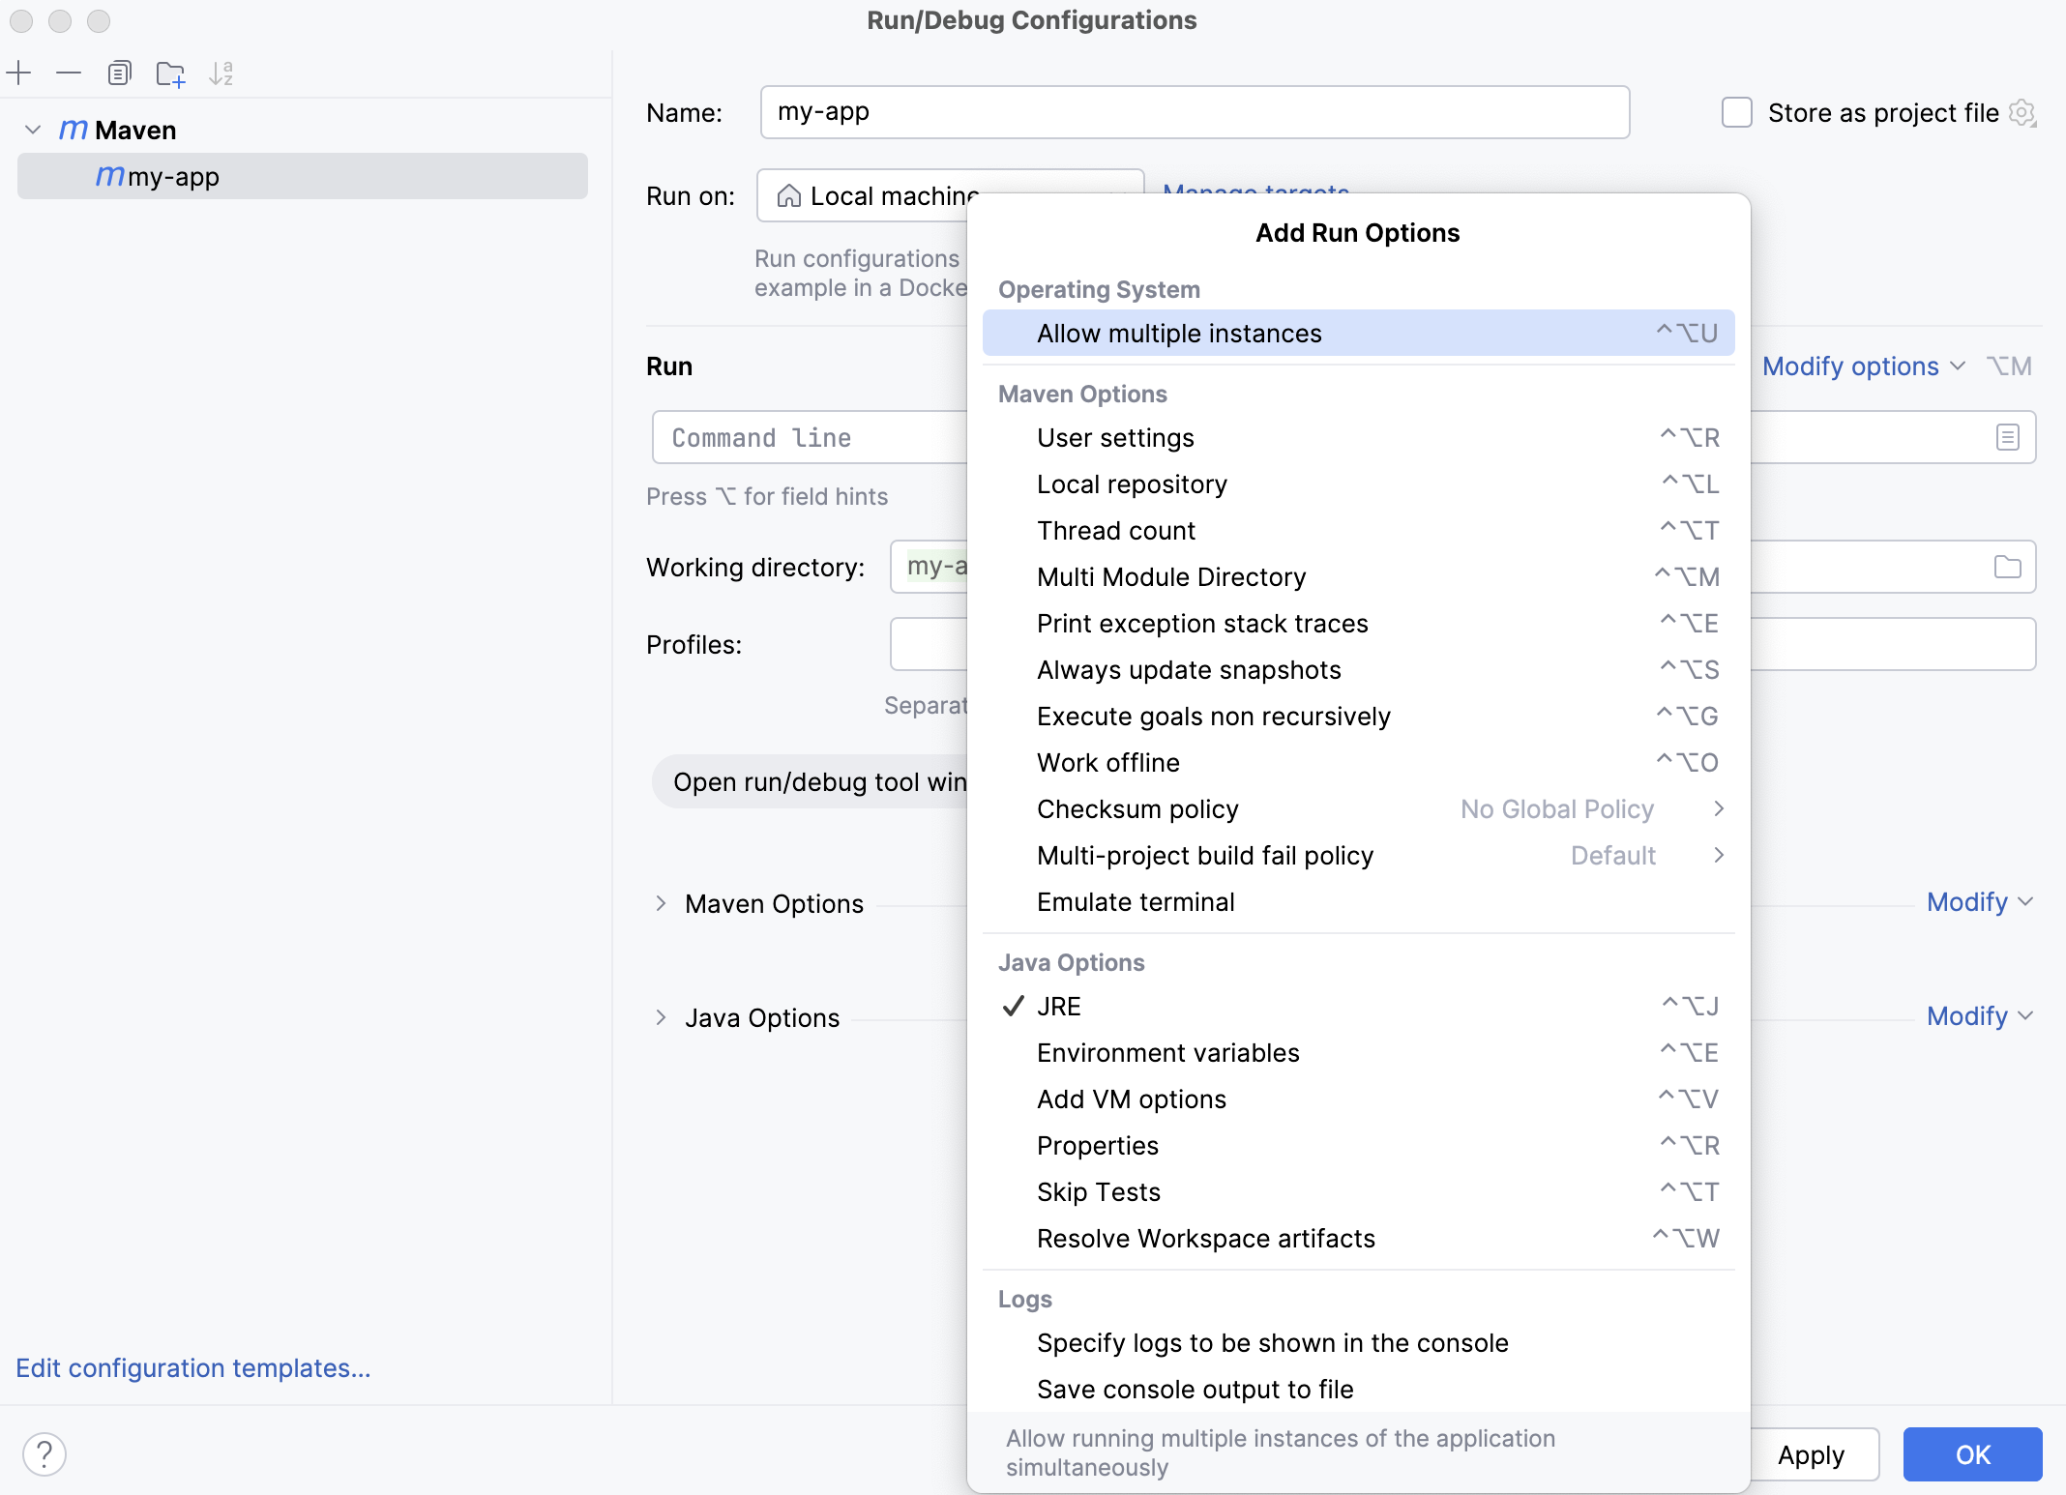Open the Help question mark icon
The width and height of the screenshot is (2066, 1495).
tap(44, 1453)
